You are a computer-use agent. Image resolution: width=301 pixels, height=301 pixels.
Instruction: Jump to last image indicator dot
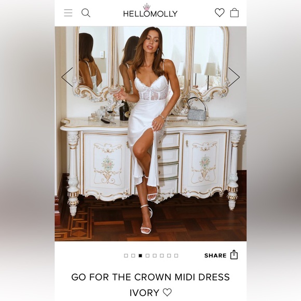pyautogui.click(x=176, y=255)
